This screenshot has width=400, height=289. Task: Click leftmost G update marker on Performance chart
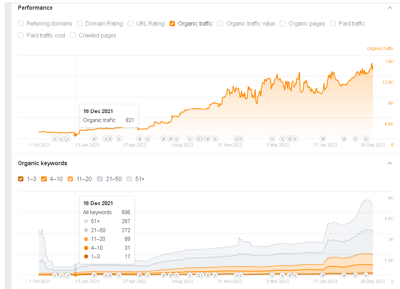pos(55,139)
